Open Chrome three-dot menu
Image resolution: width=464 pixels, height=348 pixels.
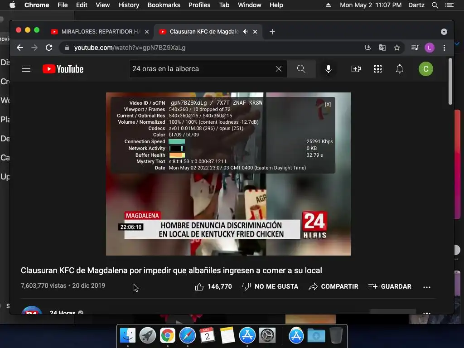[444, 48]
